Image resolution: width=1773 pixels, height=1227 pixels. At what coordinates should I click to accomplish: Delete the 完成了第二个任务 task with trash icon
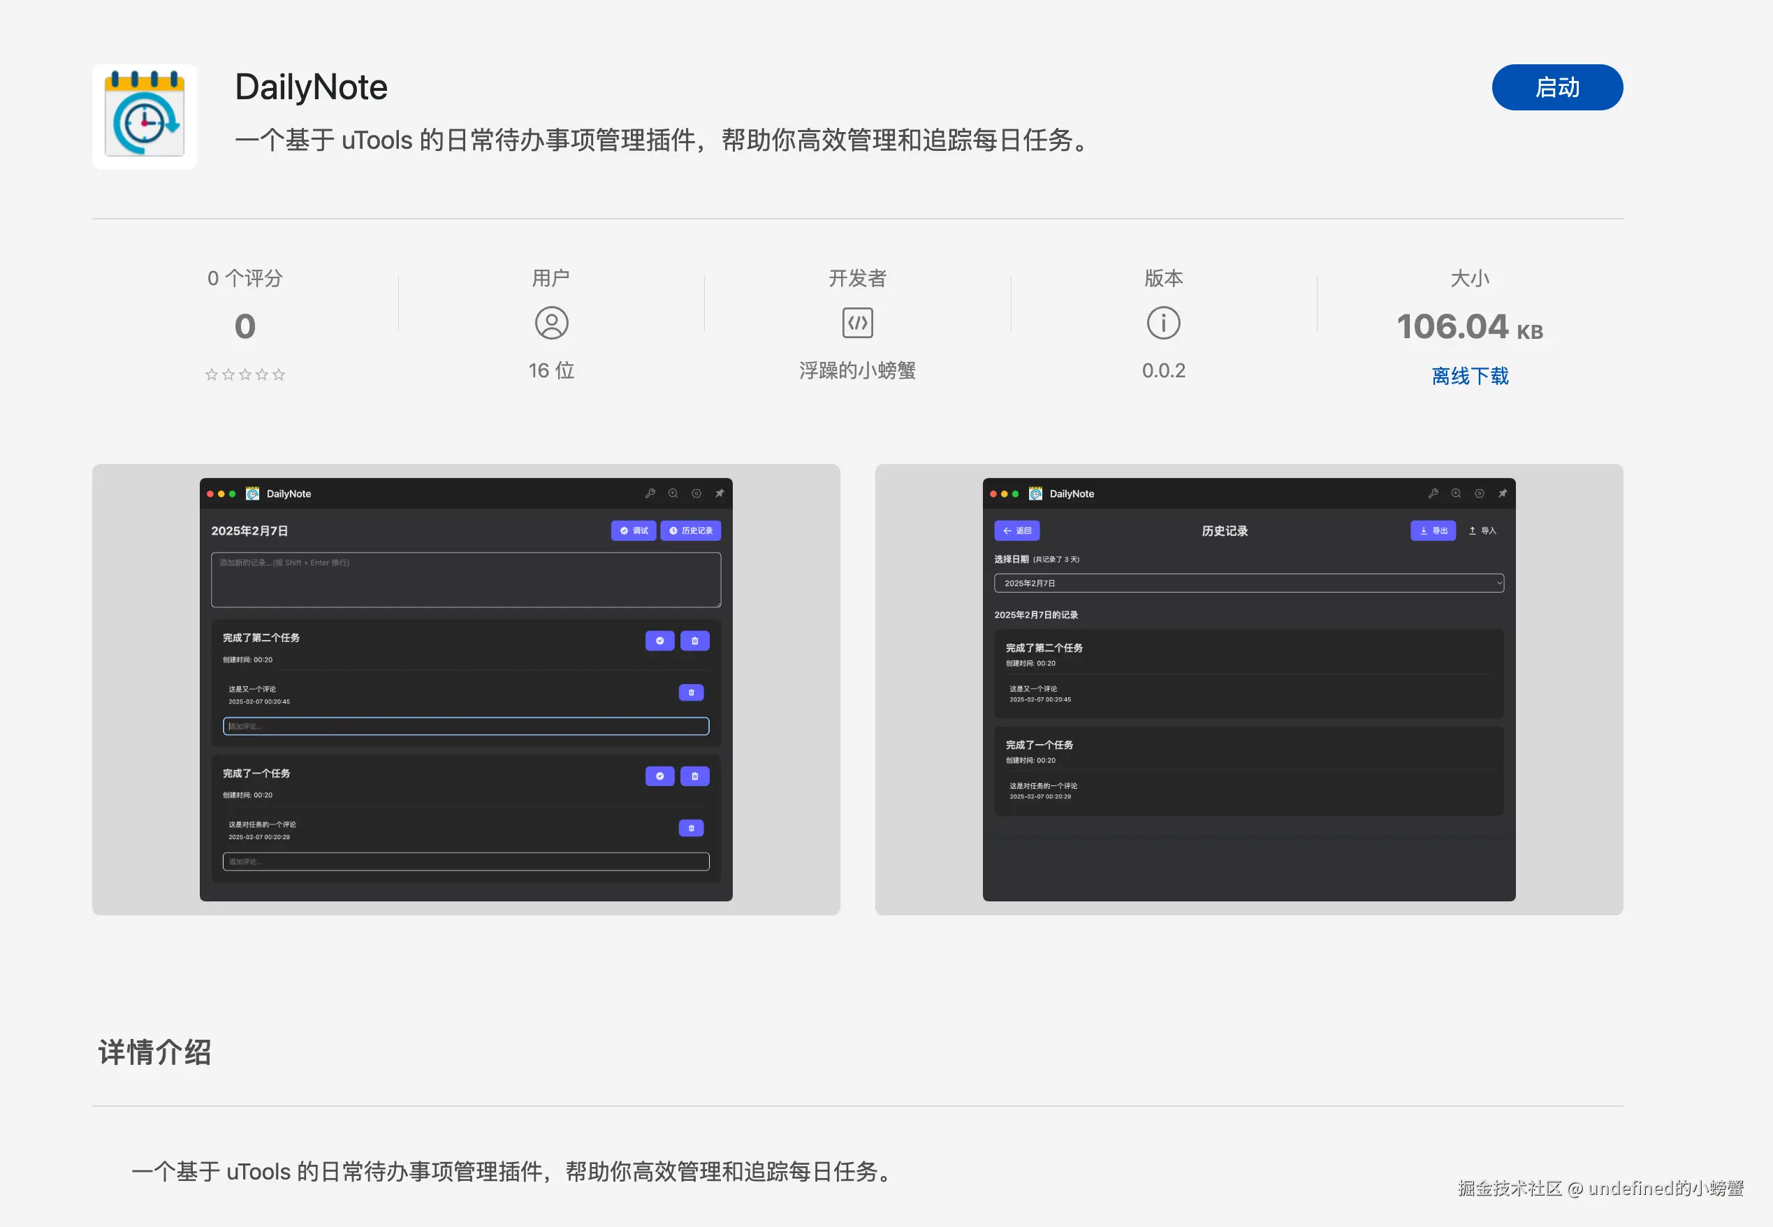pos(694,641)
